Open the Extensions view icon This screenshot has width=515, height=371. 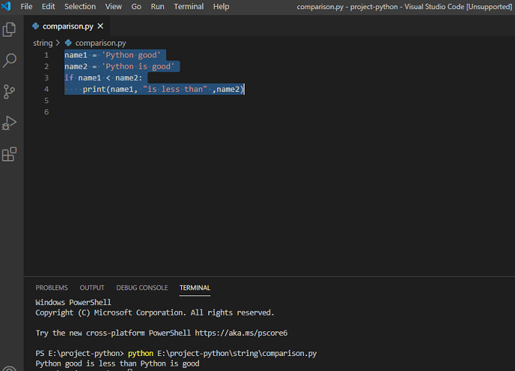click(9, 154)
